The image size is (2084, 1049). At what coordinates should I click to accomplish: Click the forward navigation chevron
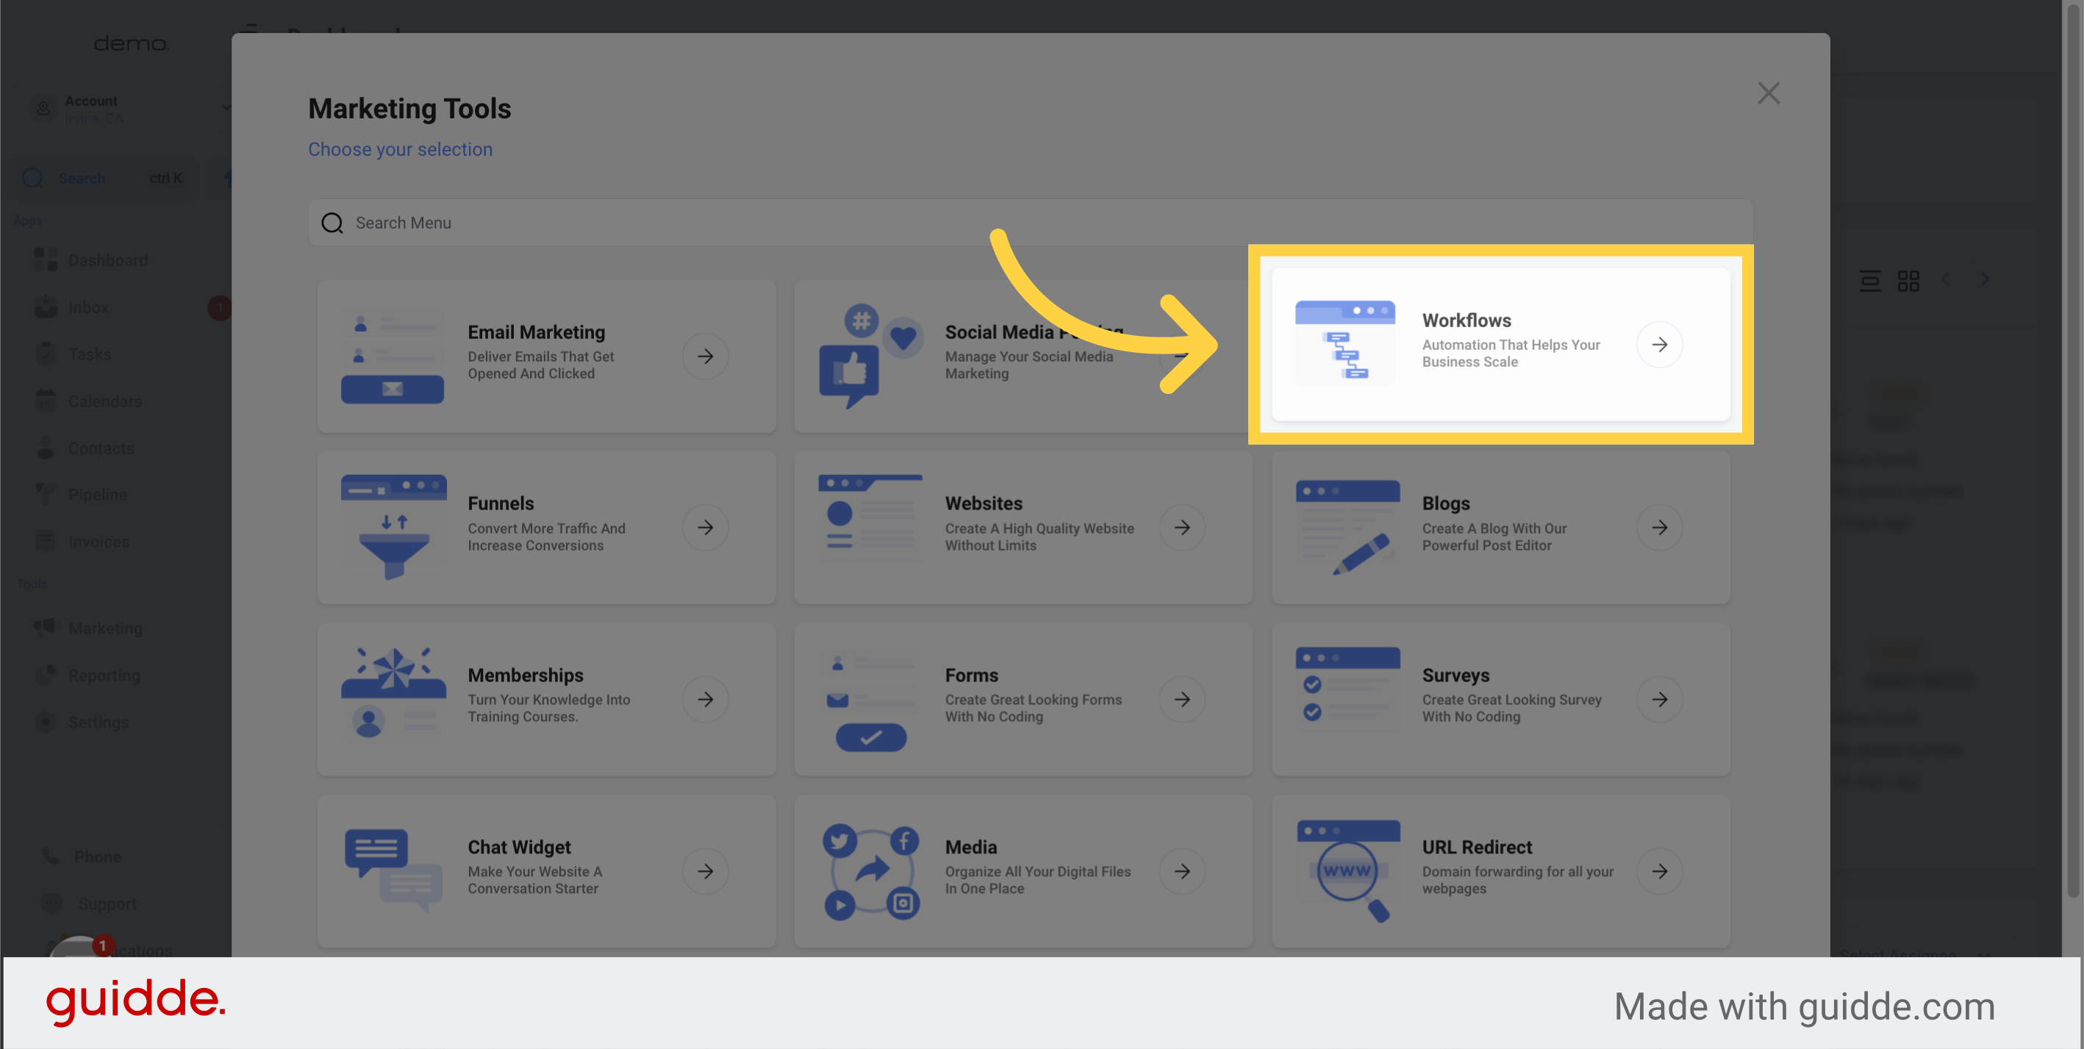click(x=1986, y=280)
